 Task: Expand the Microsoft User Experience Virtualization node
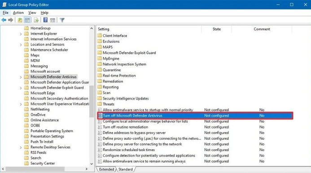[21, 104]
